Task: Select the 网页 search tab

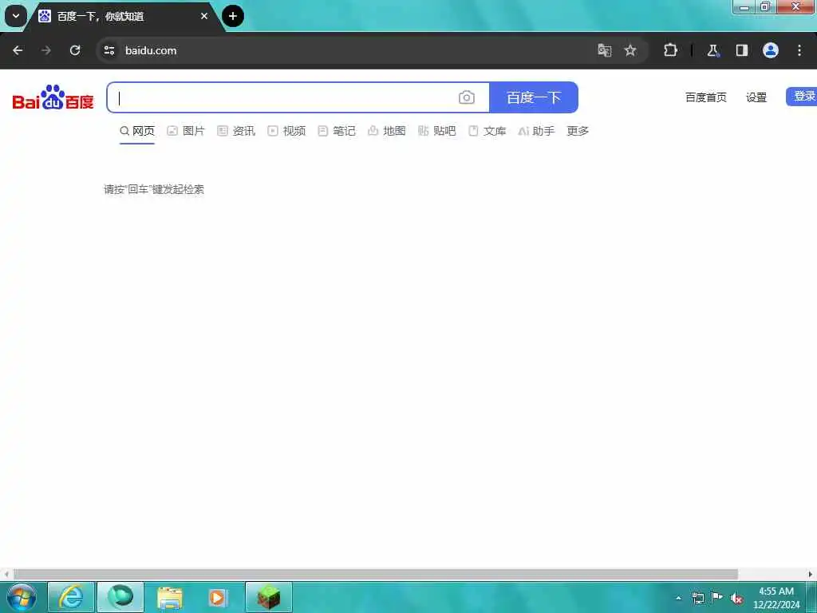Action: [137, 131]
